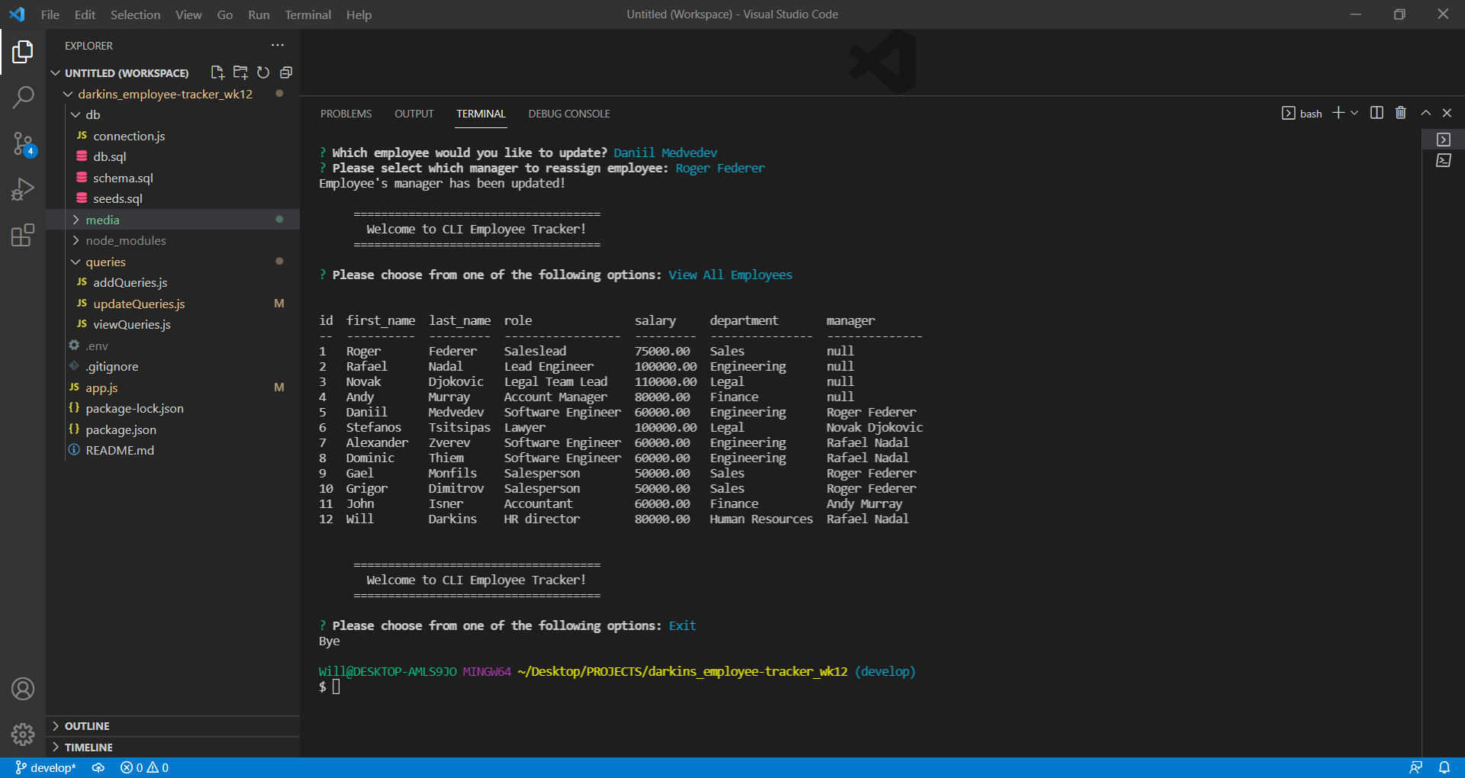1465x778 pixels.
Task: Refresh the Explorer
Action: pyautogui.click(x=263, y=72)
